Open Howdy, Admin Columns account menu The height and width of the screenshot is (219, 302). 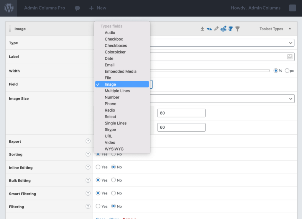point(255,8)
